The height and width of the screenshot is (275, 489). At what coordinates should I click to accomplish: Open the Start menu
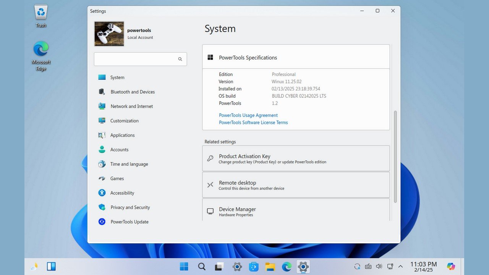184,266
